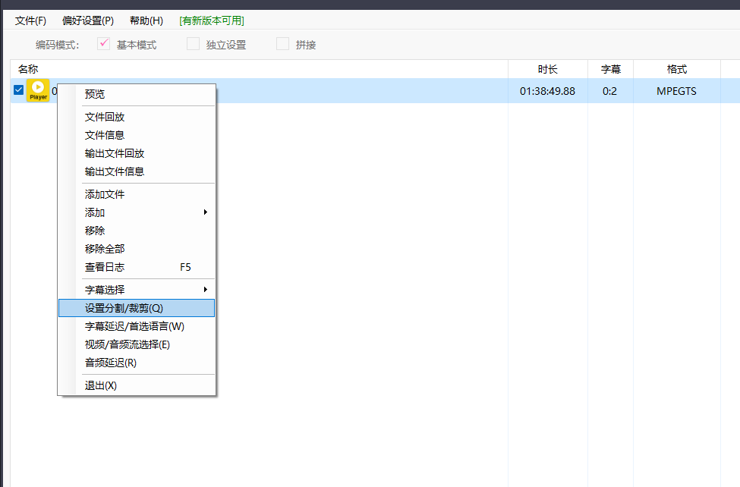Enable the 拼接 checkbox

tap(282, 44)
